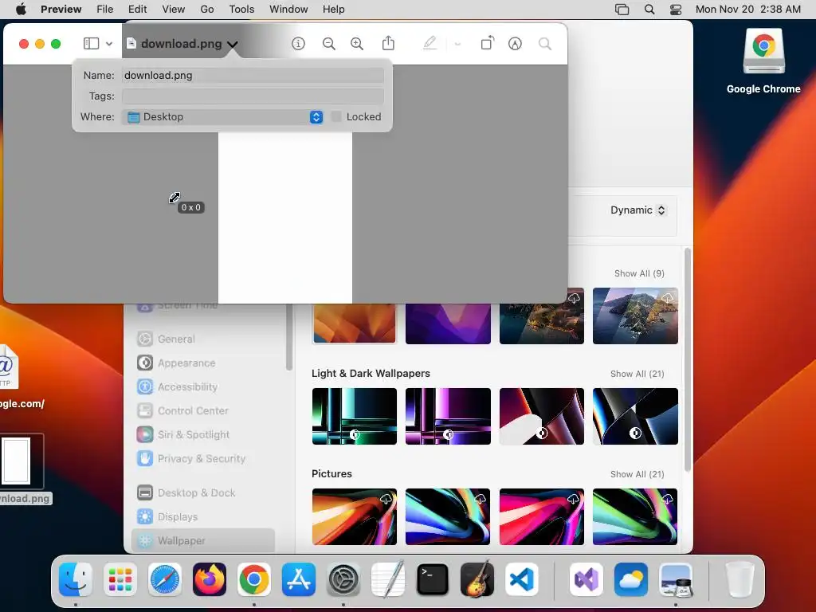The width and height of the screenshot is (816, 612).
Task: Open Finder from the Dock
Action: (x=76, y=579)
